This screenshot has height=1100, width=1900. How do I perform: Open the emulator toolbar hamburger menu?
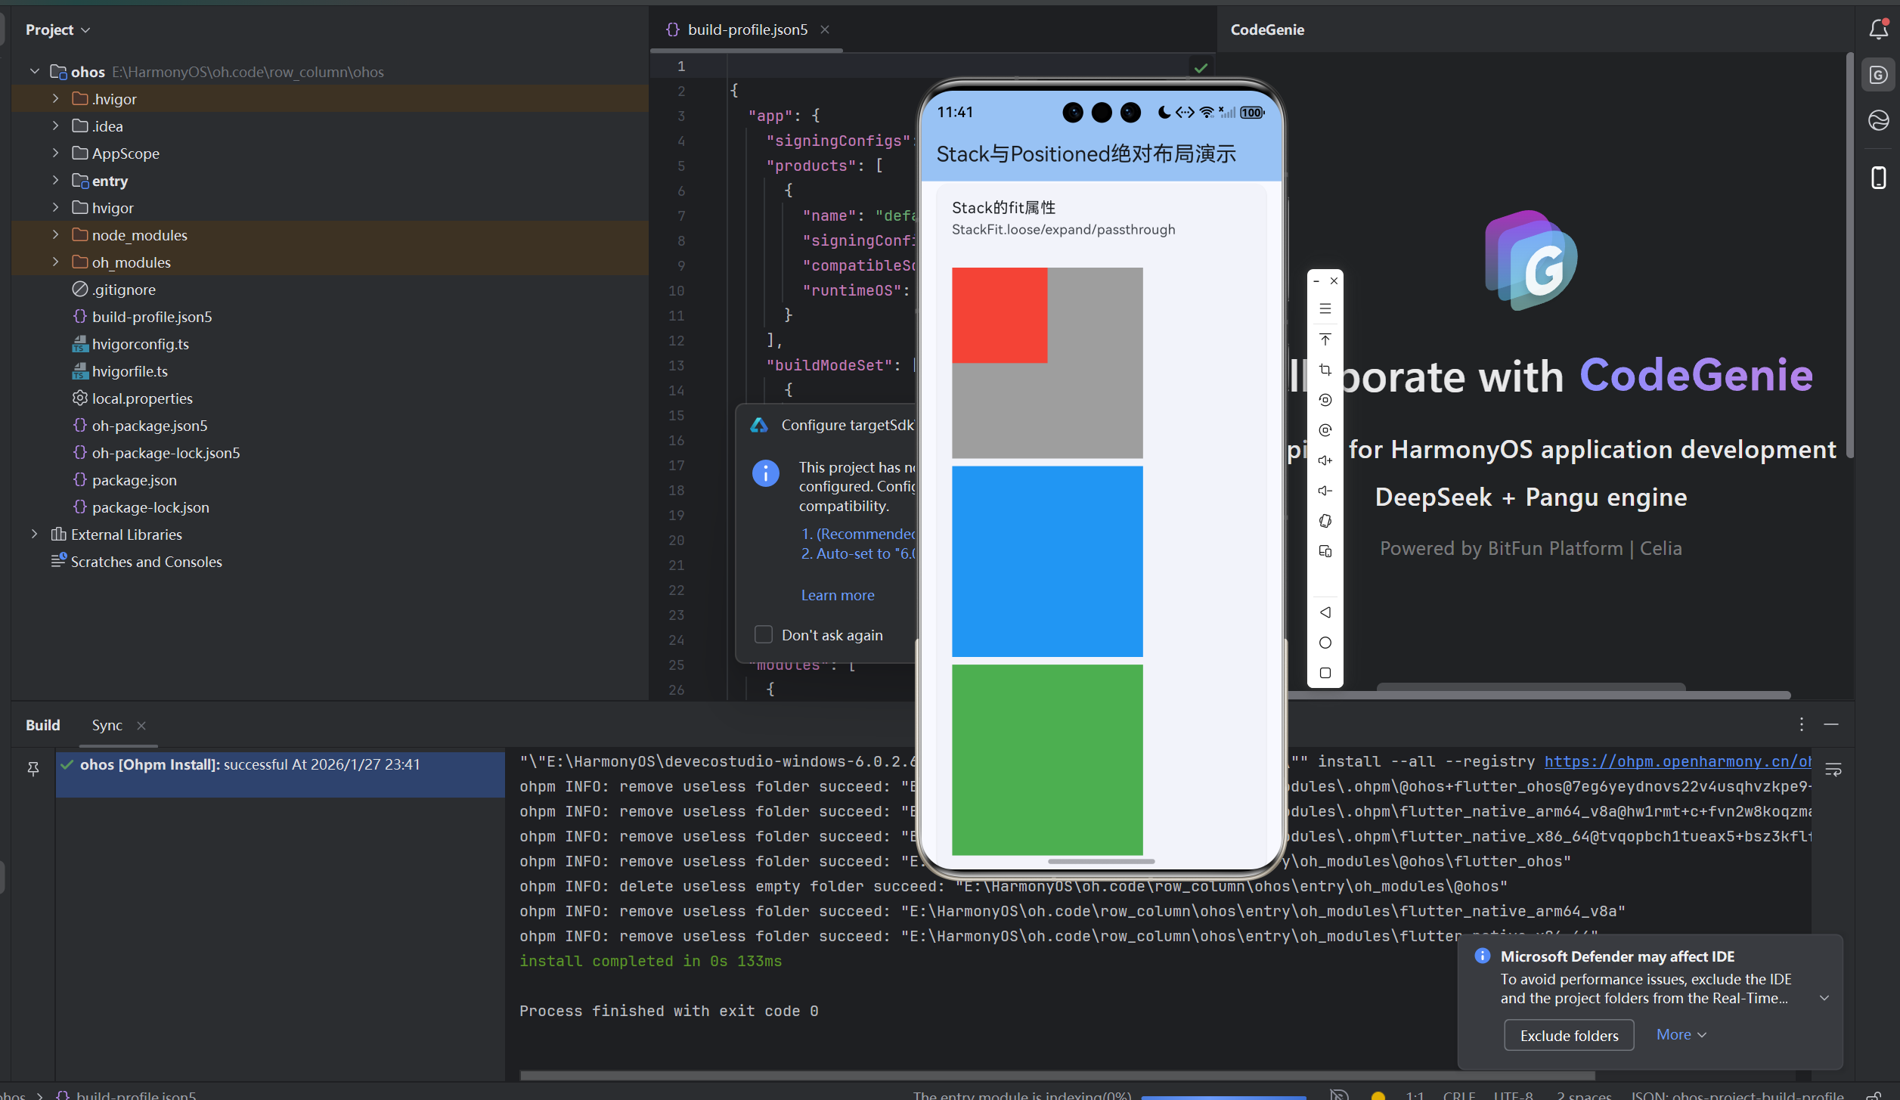[x=1325, y=308]
